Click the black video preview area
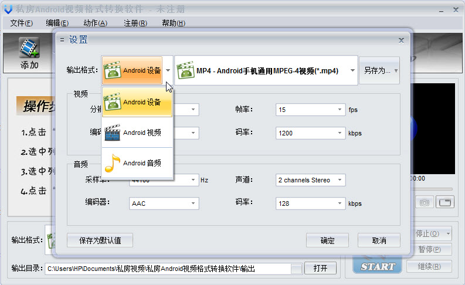The height and width of the screenshot is (285, 465). click(x=433, y=128)
